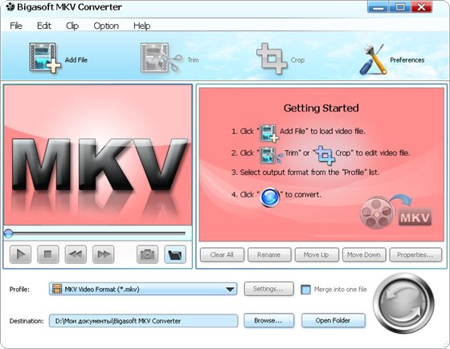Enable Merge into one file checkbox

tap(305, 290)
